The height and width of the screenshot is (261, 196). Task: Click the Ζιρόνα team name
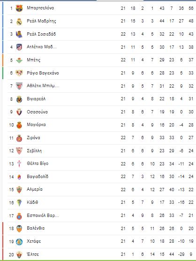[33, 138]
